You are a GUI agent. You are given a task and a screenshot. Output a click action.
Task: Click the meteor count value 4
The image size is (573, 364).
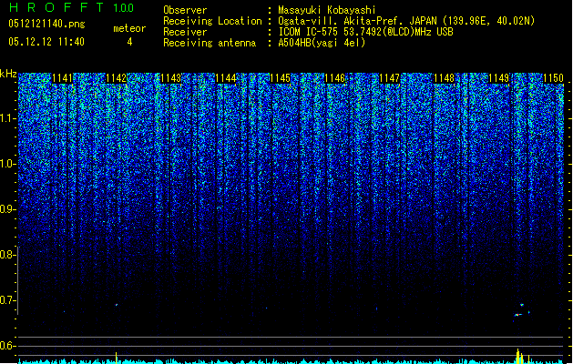point(129,42)
